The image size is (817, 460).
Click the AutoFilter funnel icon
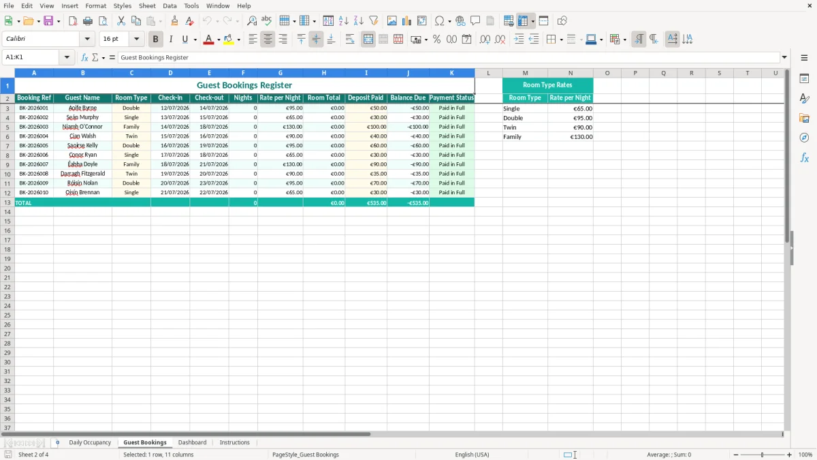[374, 21]
